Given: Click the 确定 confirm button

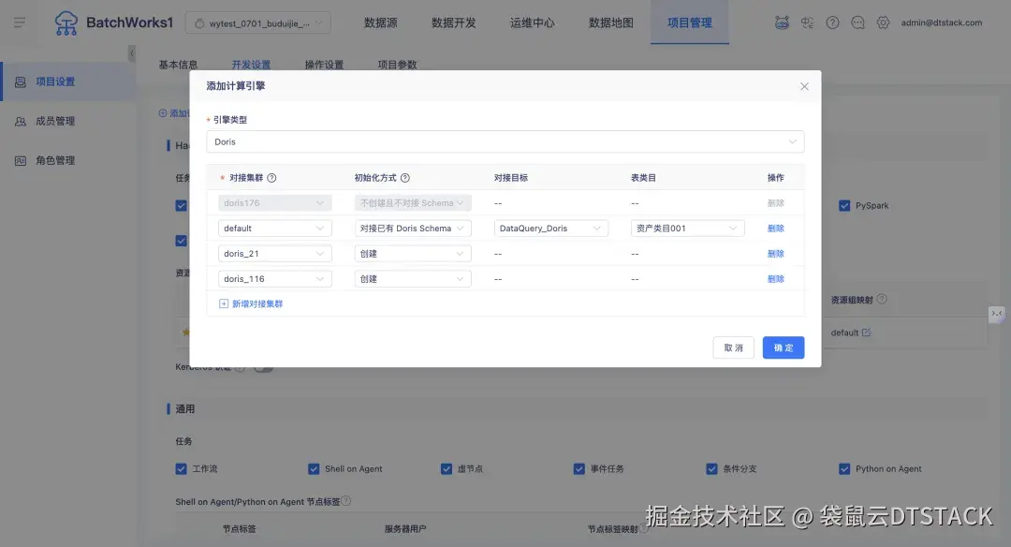Looking at the screenshot, I should (x=784, y=347).
